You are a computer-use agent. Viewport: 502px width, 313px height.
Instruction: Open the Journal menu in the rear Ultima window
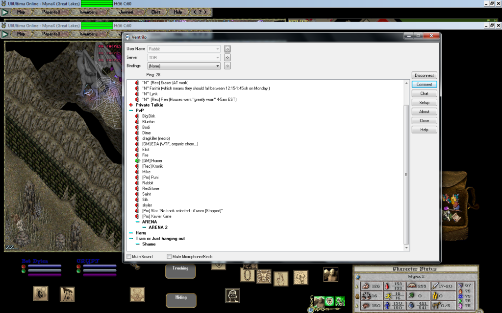pos(126,12)
